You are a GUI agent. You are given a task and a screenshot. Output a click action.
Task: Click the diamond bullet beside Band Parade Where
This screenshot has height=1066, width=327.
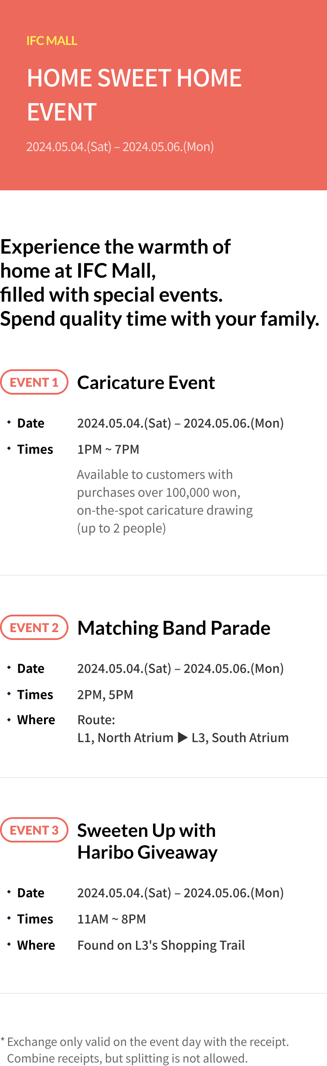point(9,720)
